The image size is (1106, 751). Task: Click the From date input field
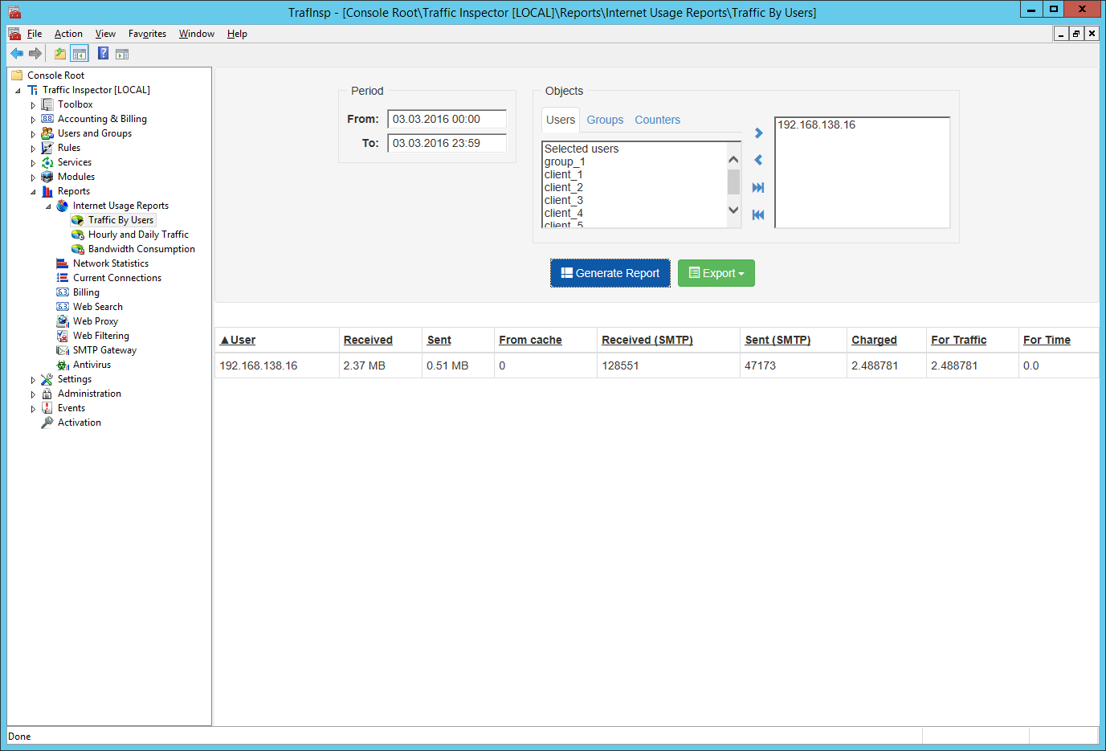447,119
